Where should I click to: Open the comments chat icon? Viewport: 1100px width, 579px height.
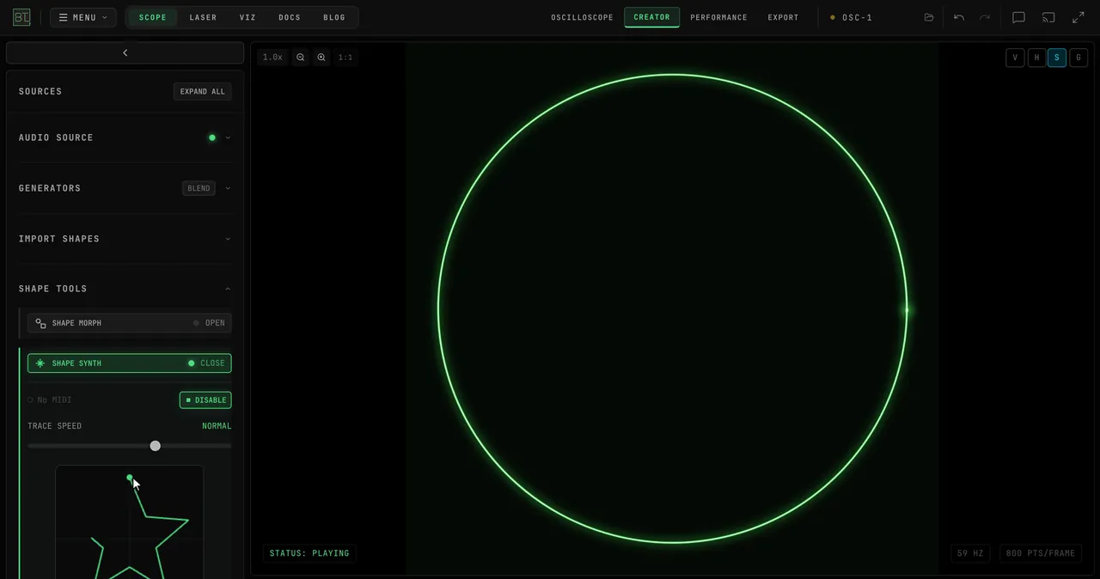coord(1018,17)
